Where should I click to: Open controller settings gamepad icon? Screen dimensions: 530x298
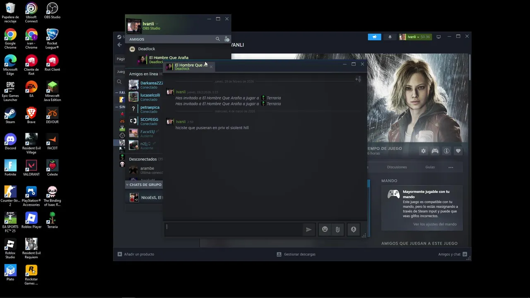click(x=435, y=151)
